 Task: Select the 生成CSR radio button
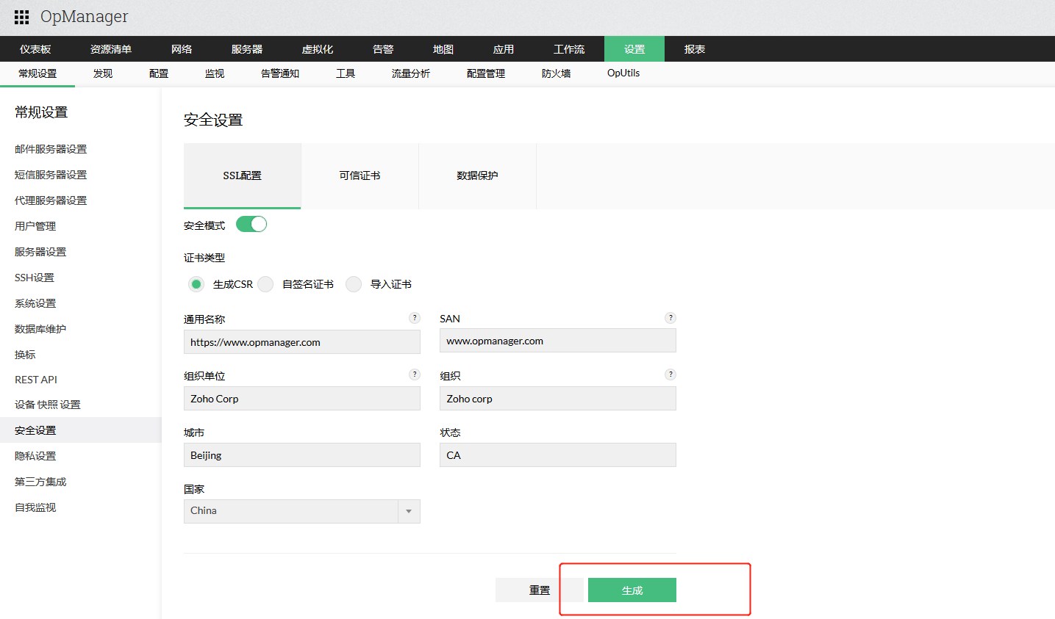coord(196,283)
